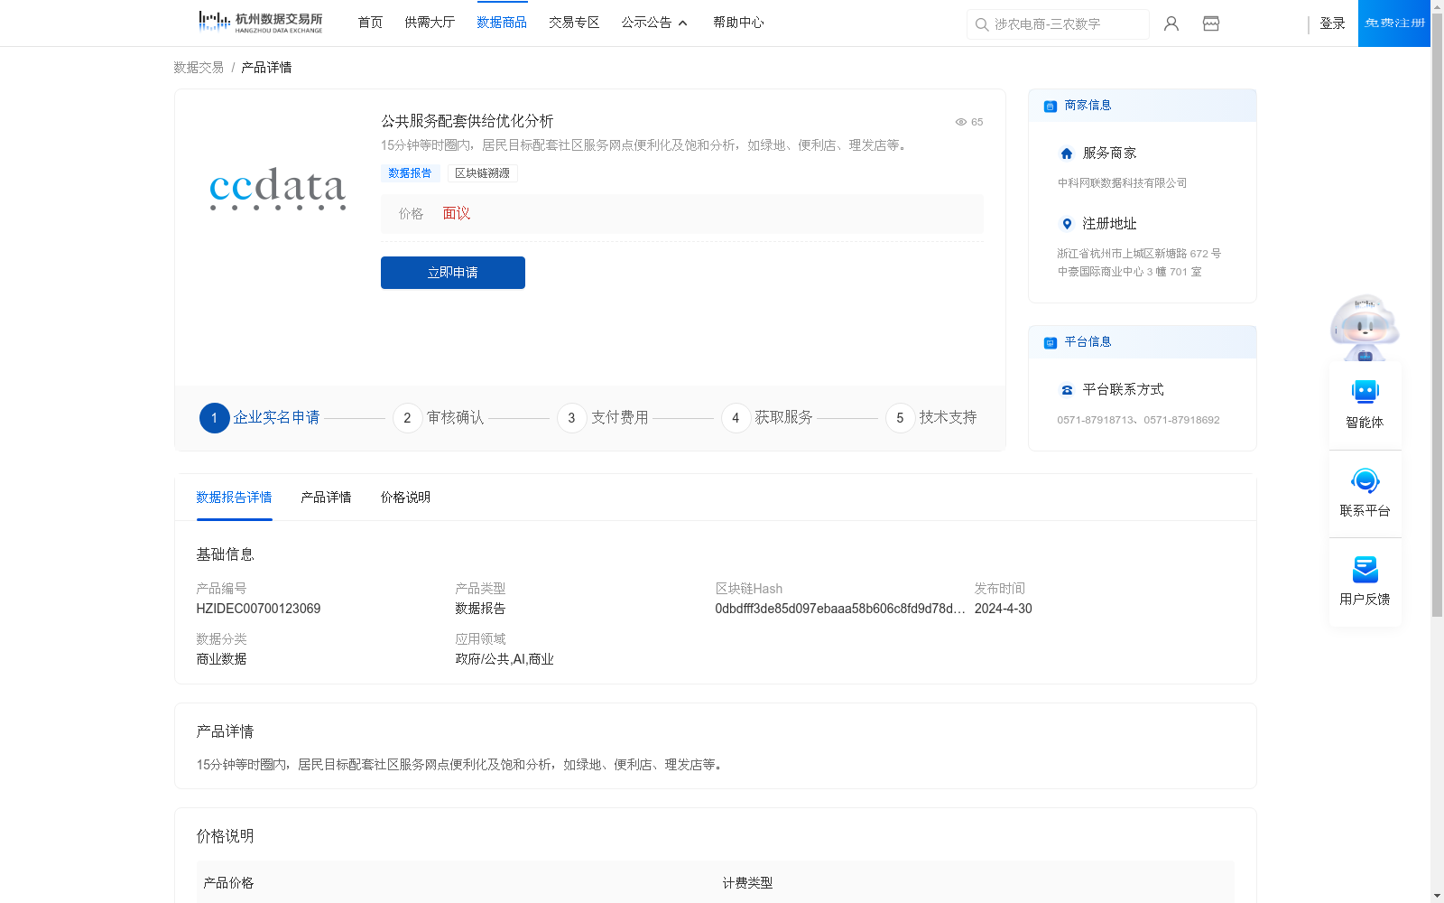Click 政府/公共,AI,商业 application field value
The height and width of the screenshot is (903, 1444).
click(x=504, y=659)
